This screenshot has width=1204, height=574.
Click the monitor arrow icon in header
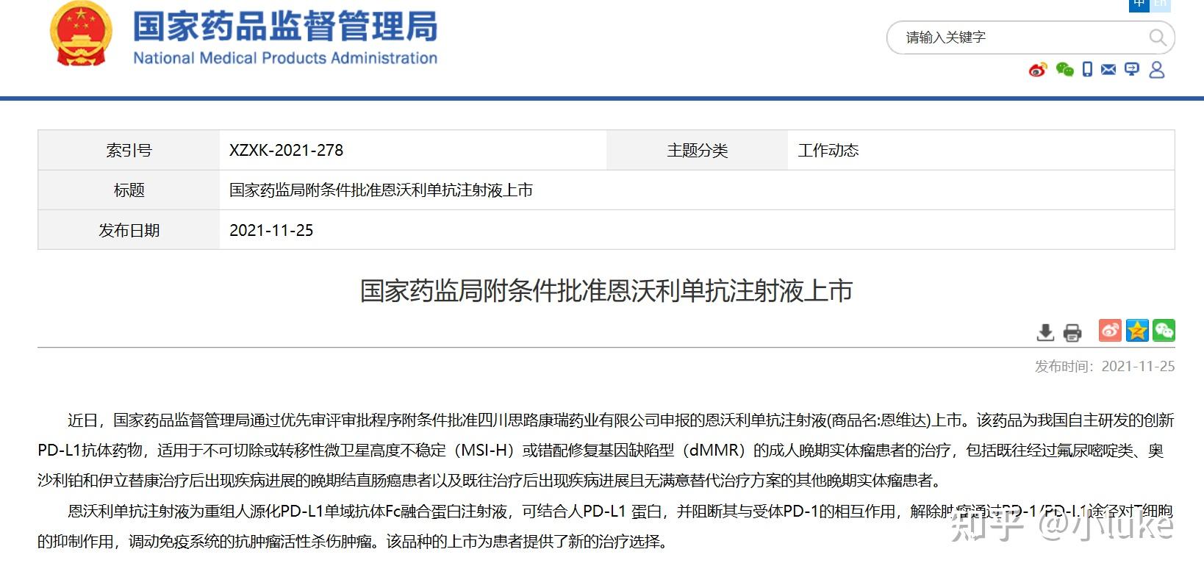[1132, 70]
